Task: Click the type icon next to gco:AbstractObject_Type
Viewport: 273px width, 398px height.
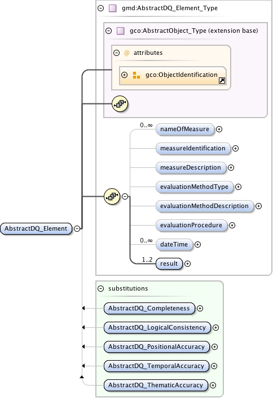Action: (120, 31)
